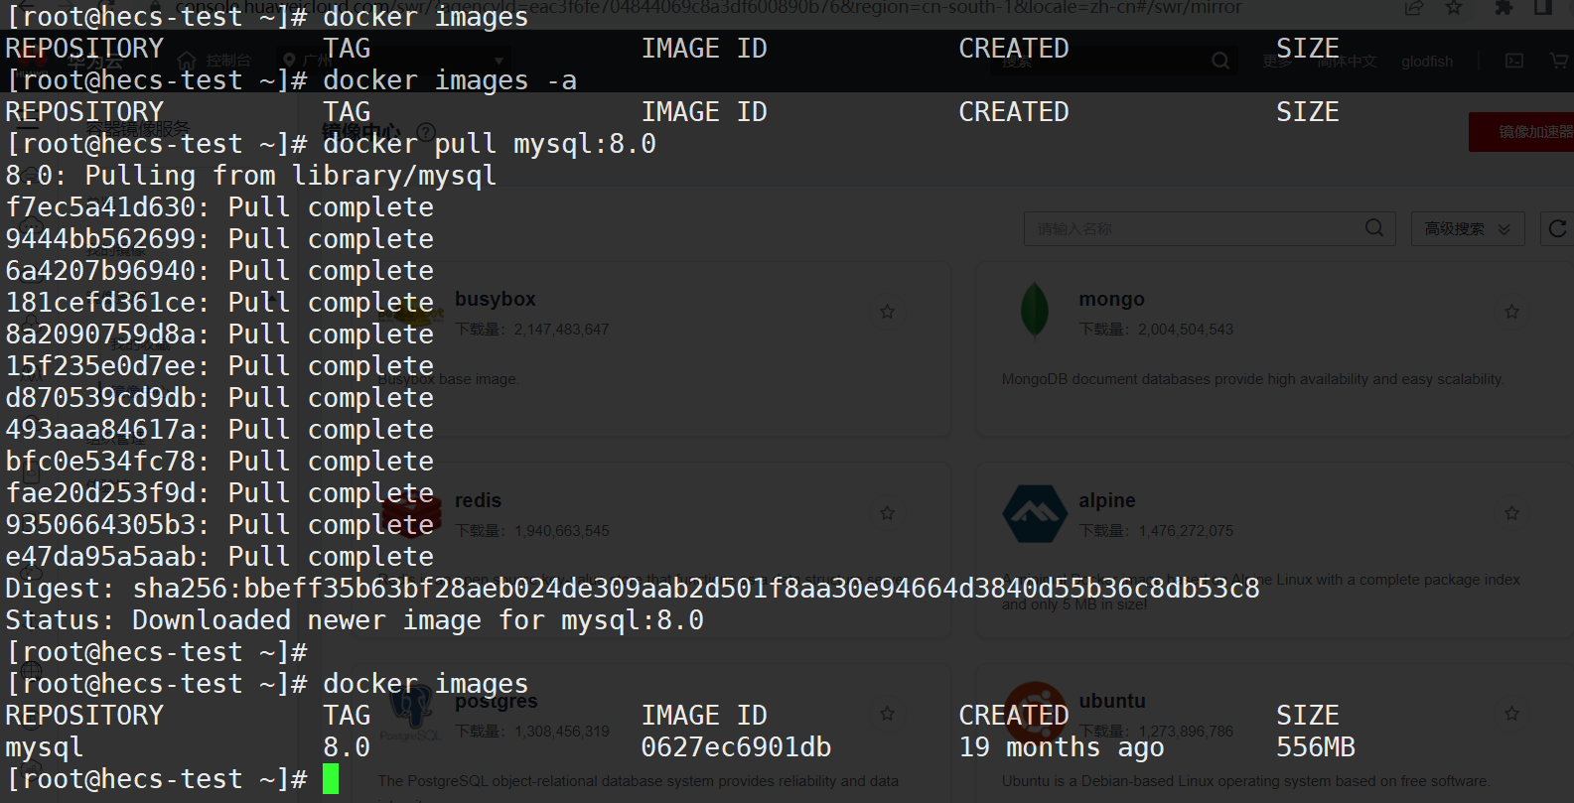Open the mongo image title link
Viewport: 1574px width, 803px height.
(x=1111, y=299)
